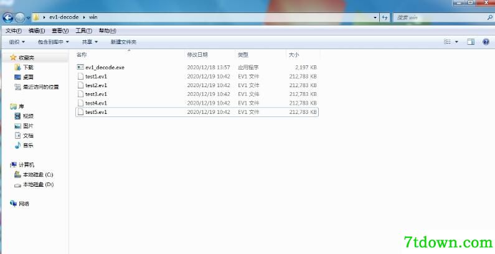
Task: Open 视频 library
Action: [28, 116]
